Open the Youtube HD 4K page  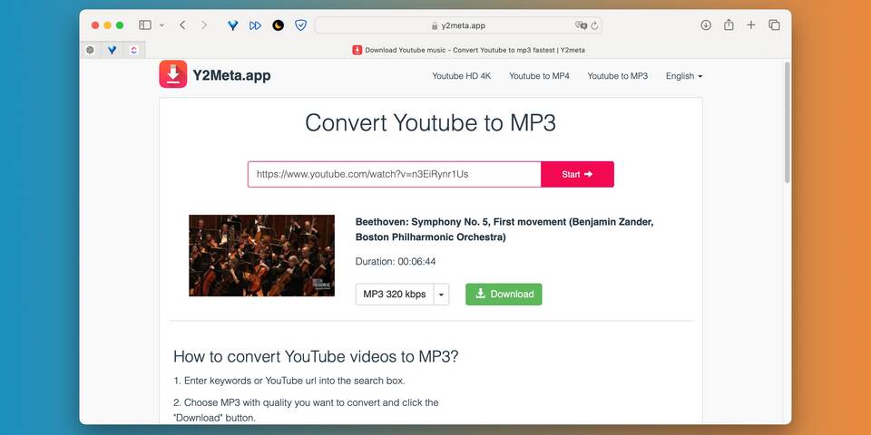point(462,76)
